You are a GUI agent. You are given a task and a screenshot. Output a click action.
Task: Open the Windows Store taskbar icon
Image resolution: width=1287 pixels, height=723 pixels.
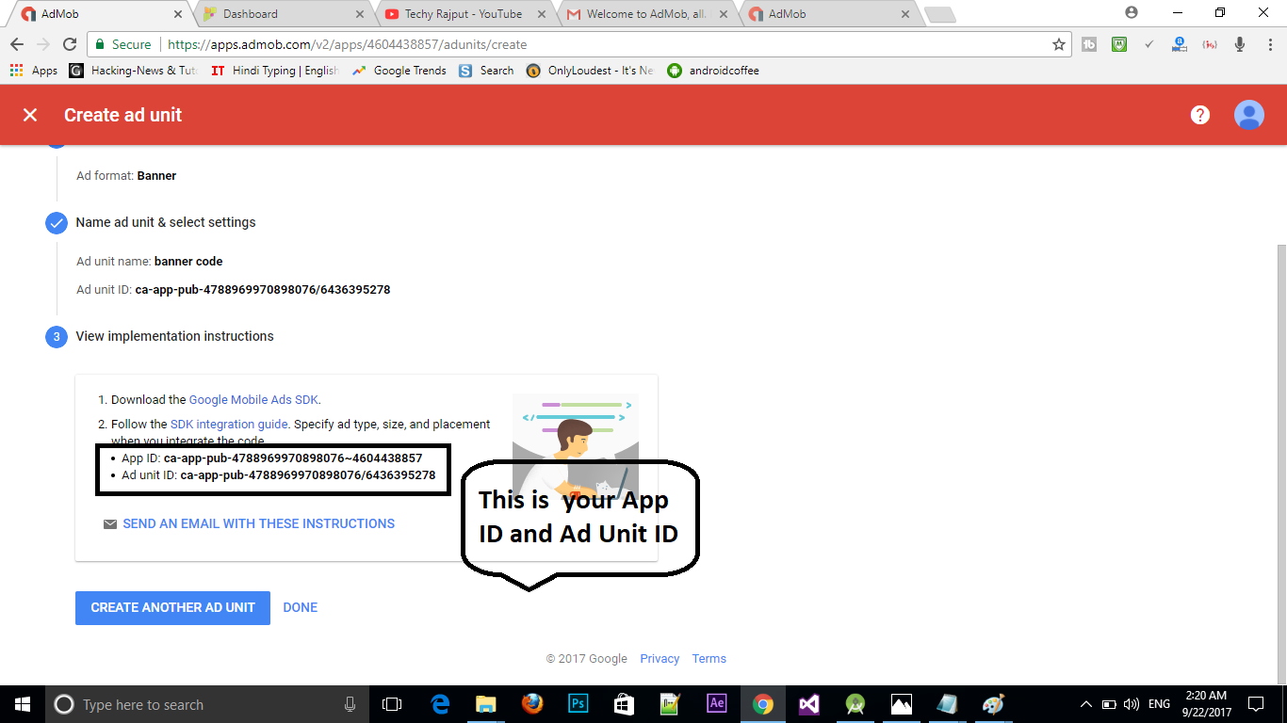(625, 704)
